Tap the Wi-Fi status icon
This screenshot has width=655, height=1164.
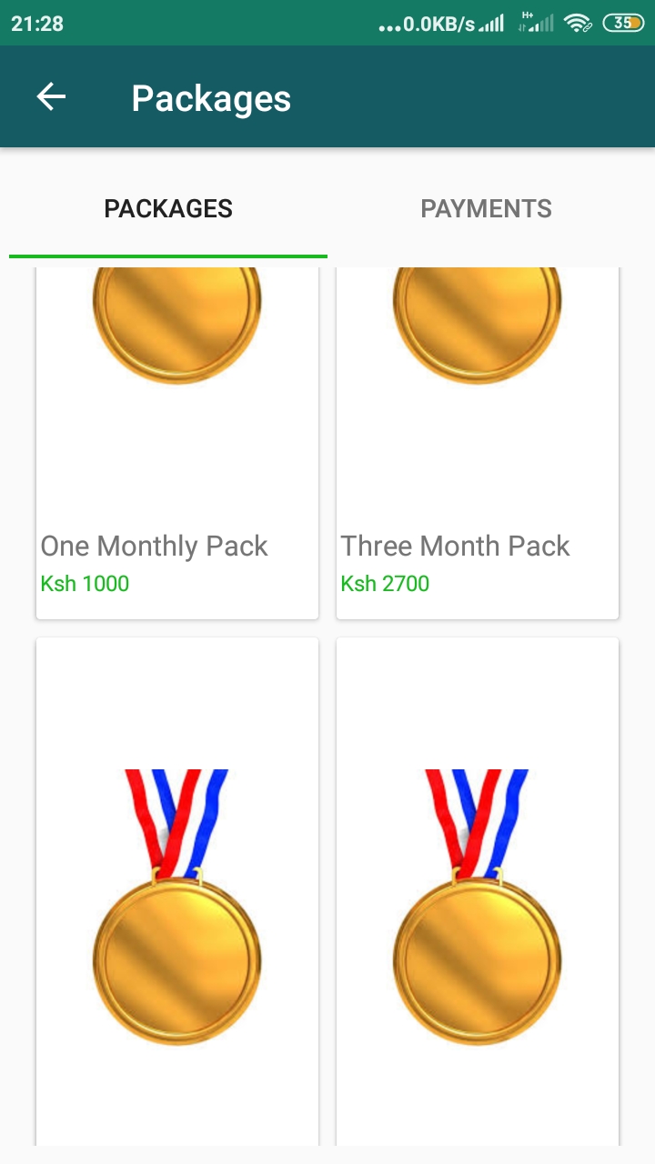click(x=577, y=24)
